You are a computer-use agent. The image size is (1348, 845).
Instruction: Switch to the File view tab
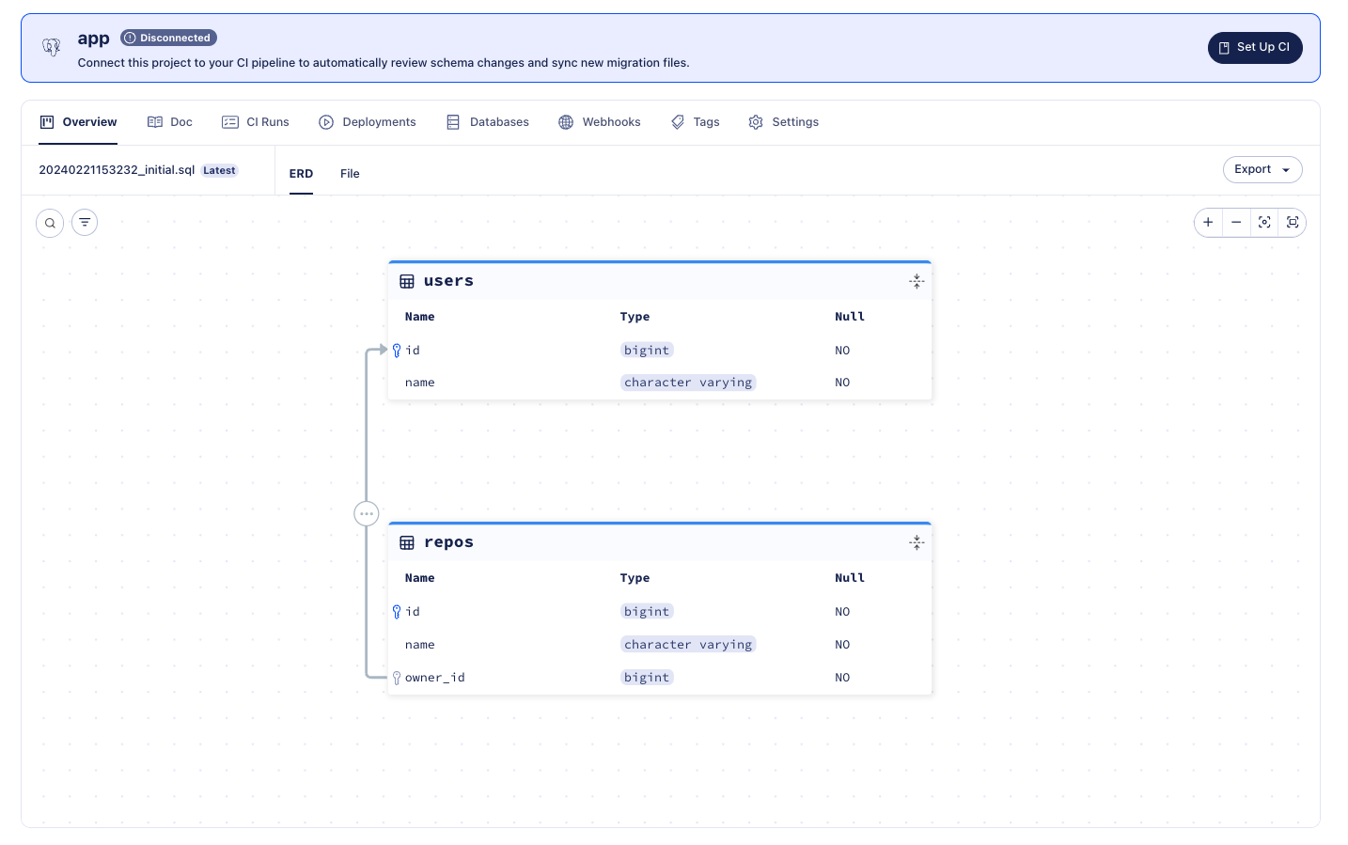tap(349, 174)
